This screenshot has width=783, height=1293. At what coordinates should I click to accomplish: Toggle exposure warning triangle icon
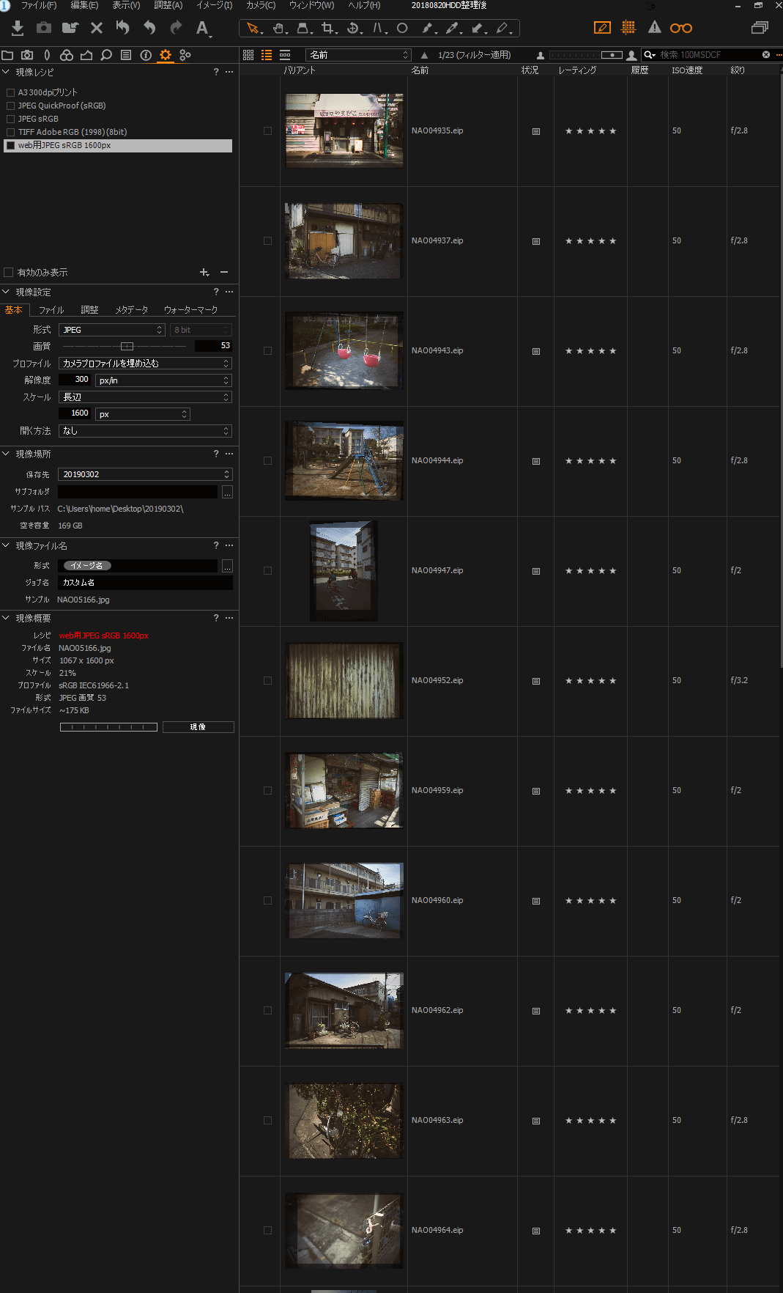654,28
